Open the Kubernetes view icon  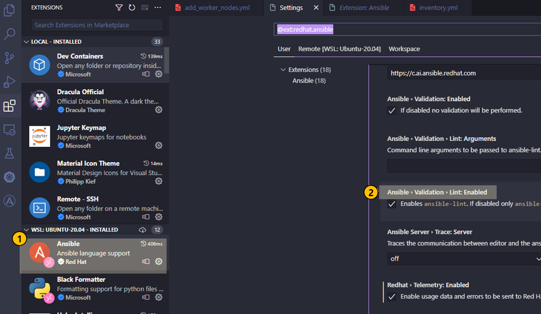[x=9, y=177]
